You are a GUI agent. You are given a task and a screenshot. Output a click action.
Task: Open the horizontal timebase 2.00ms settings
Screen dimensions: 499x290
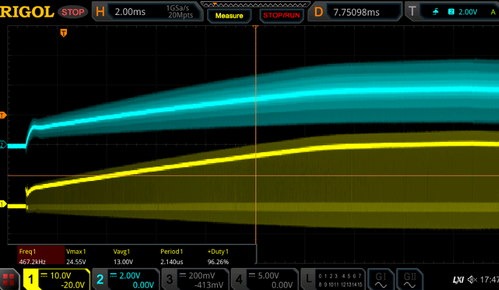[x=147, y=12]
